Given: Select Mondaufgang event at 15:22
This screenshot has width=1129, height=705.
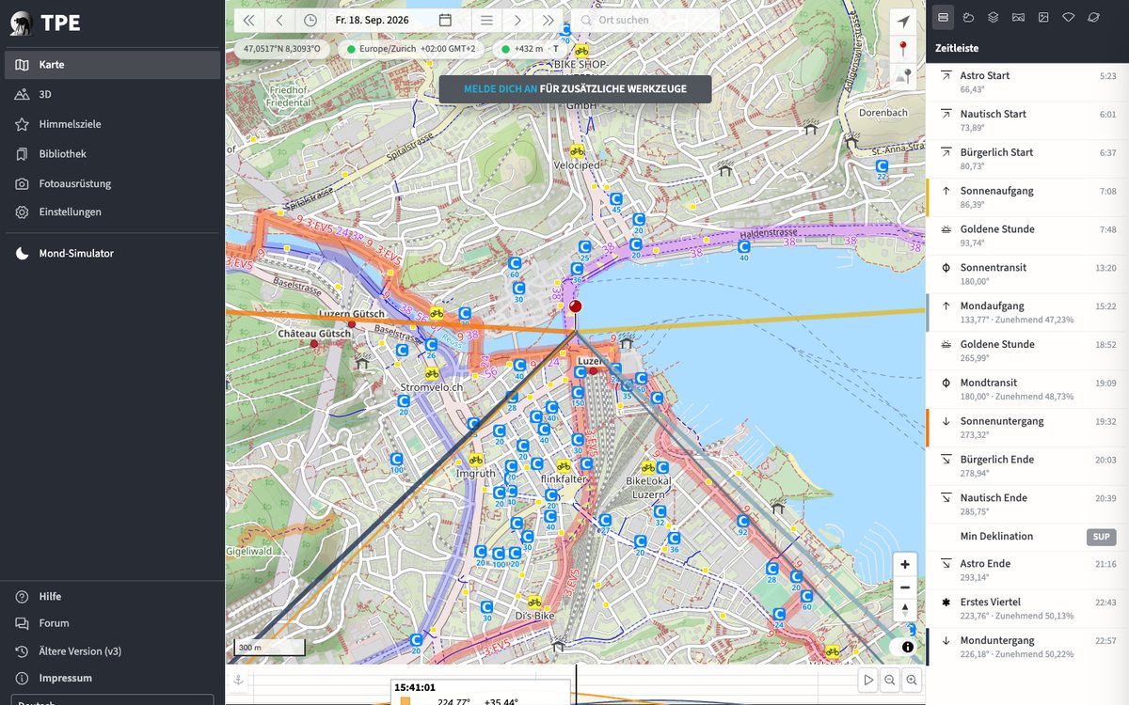Looking at the screenshot, I should click(x=1027, y=313).
